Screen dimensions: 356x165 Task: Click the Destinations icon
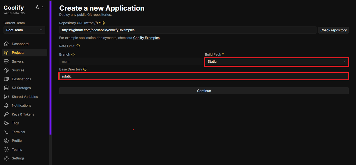pos(6,79)
